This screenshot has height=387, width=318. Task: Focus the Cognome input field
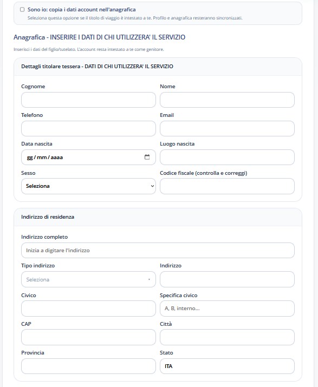(88, 100)
